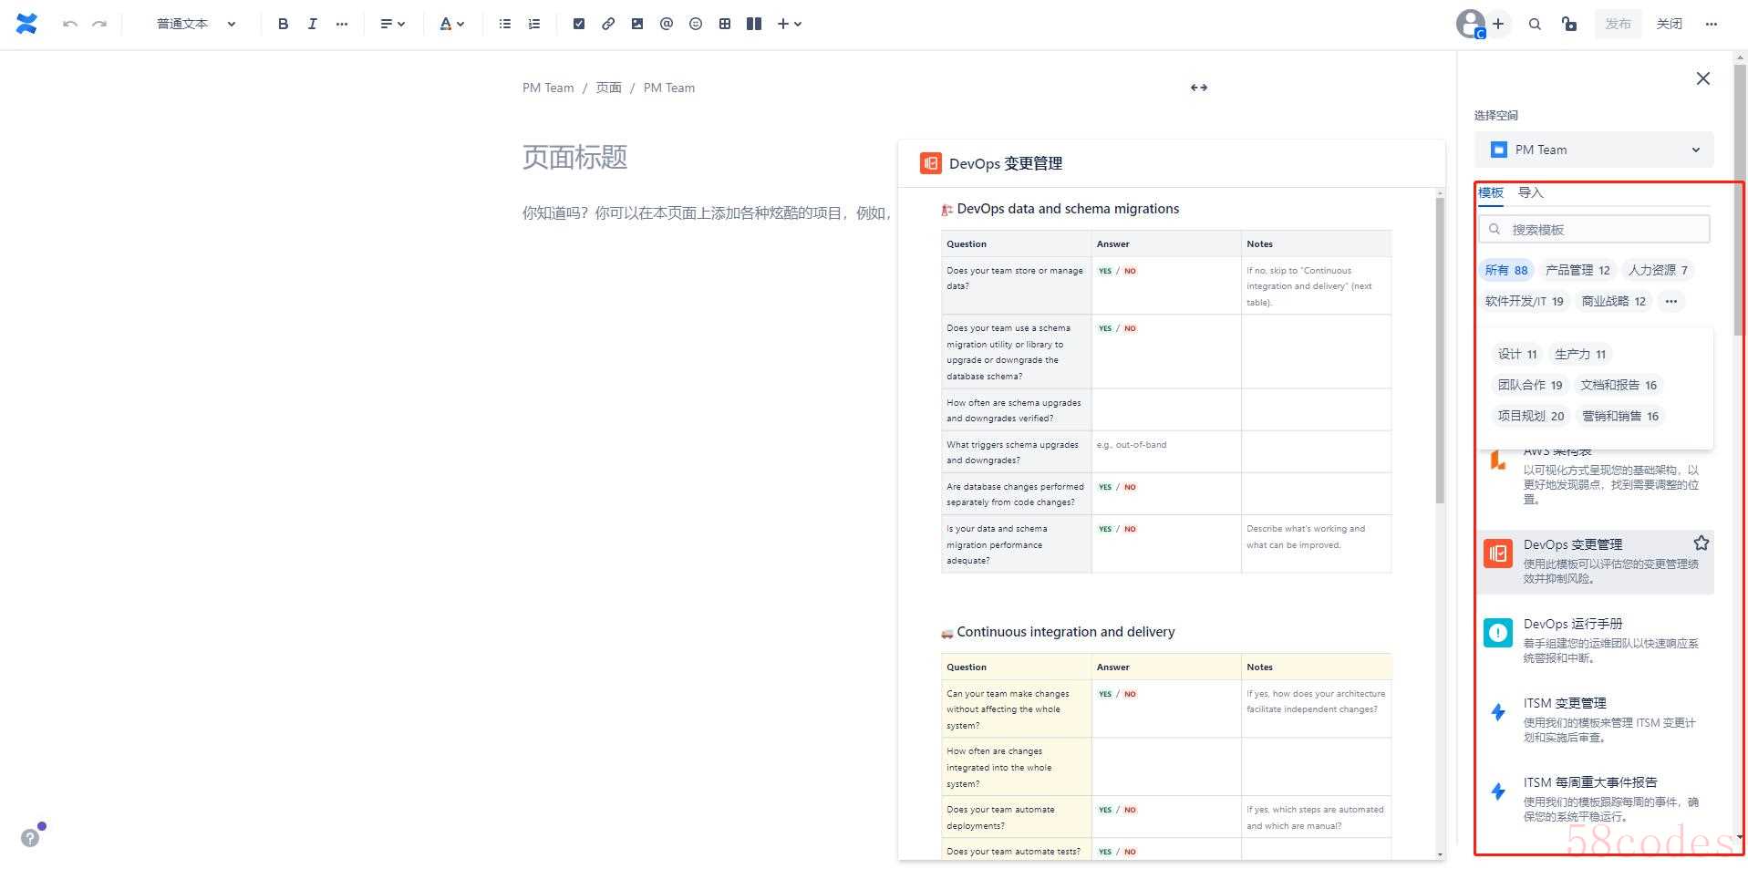
Task: Click the AWS template orange icon
Action: tap(1497, 460)
